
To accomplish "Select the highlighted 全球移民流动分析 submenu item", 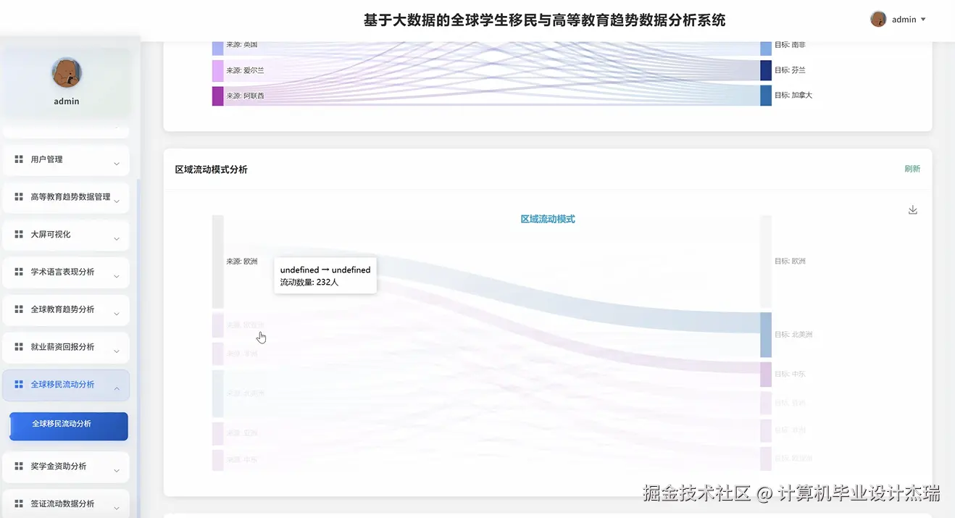I will pyautogui.click(x=69, y=426).
